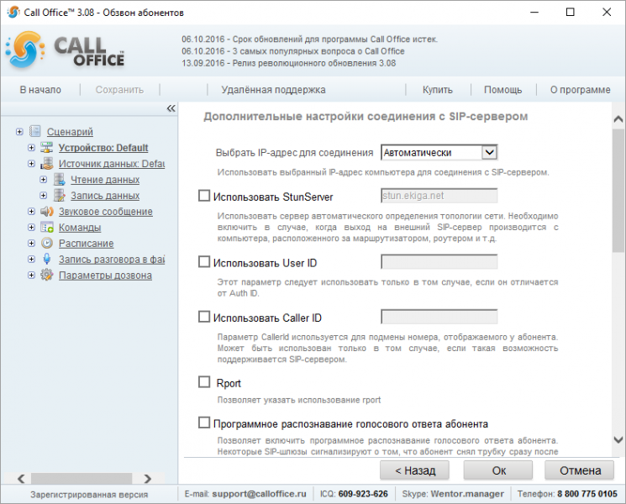The width and height of the screenshot is (626, 504).
Task: Click the support@calloffice.ru email address
Action: [259, 494]
